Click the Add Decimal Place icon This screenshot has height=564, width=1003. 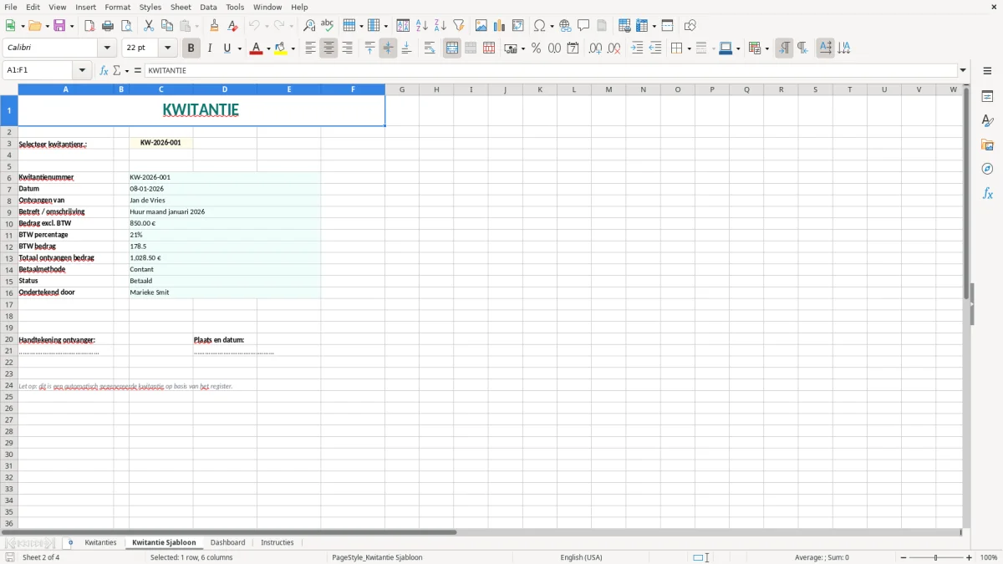[x=595, y=48]
